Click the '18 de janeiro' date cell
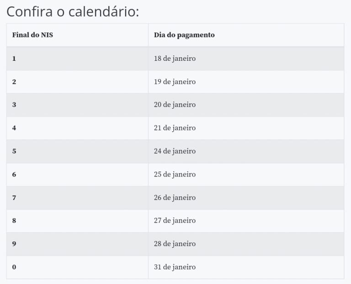The image size is (351, 284). pos(246,59)
